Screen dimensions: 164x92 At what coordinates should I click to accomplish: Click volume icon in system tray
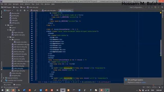pyautogui.click(x=149, y=90)
